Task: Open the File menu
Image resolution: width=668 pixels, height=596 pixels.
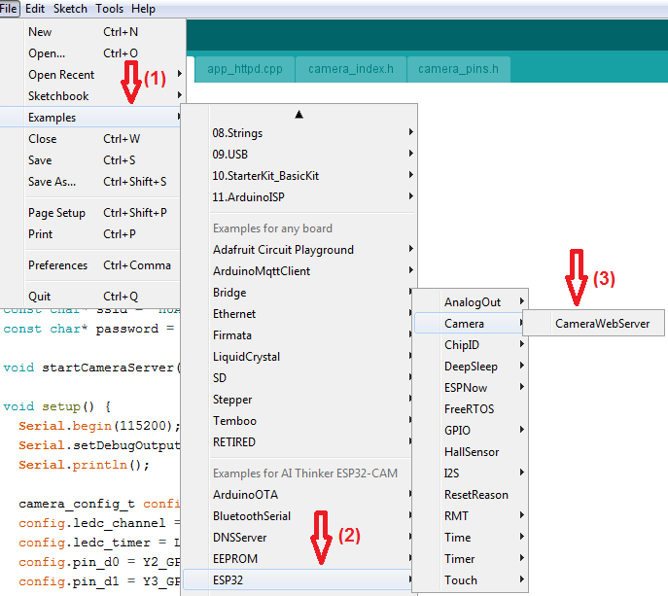Action: [x=9, y=9]
